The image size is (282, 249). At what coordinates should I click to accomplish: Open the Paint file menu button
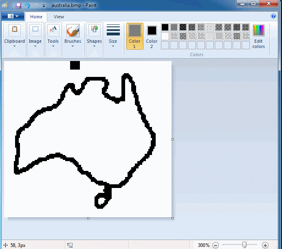coord(13,16)
